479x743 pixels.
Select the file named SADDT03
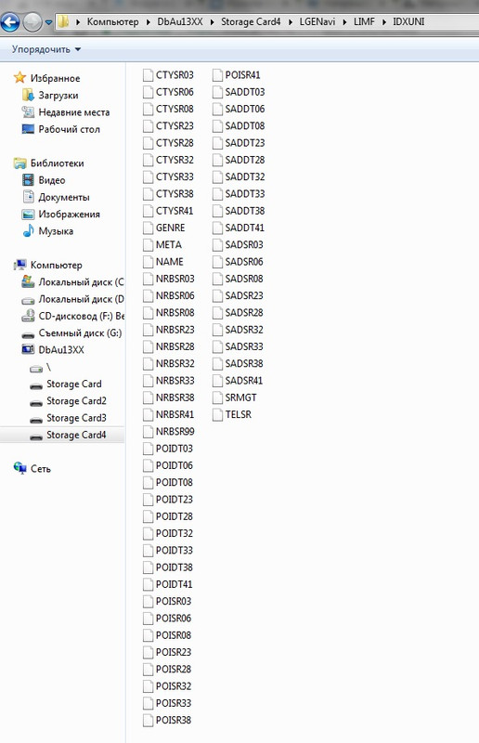tap(245, 92)
